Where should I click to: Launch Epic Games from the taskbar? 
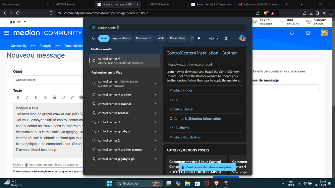[226, 183]
